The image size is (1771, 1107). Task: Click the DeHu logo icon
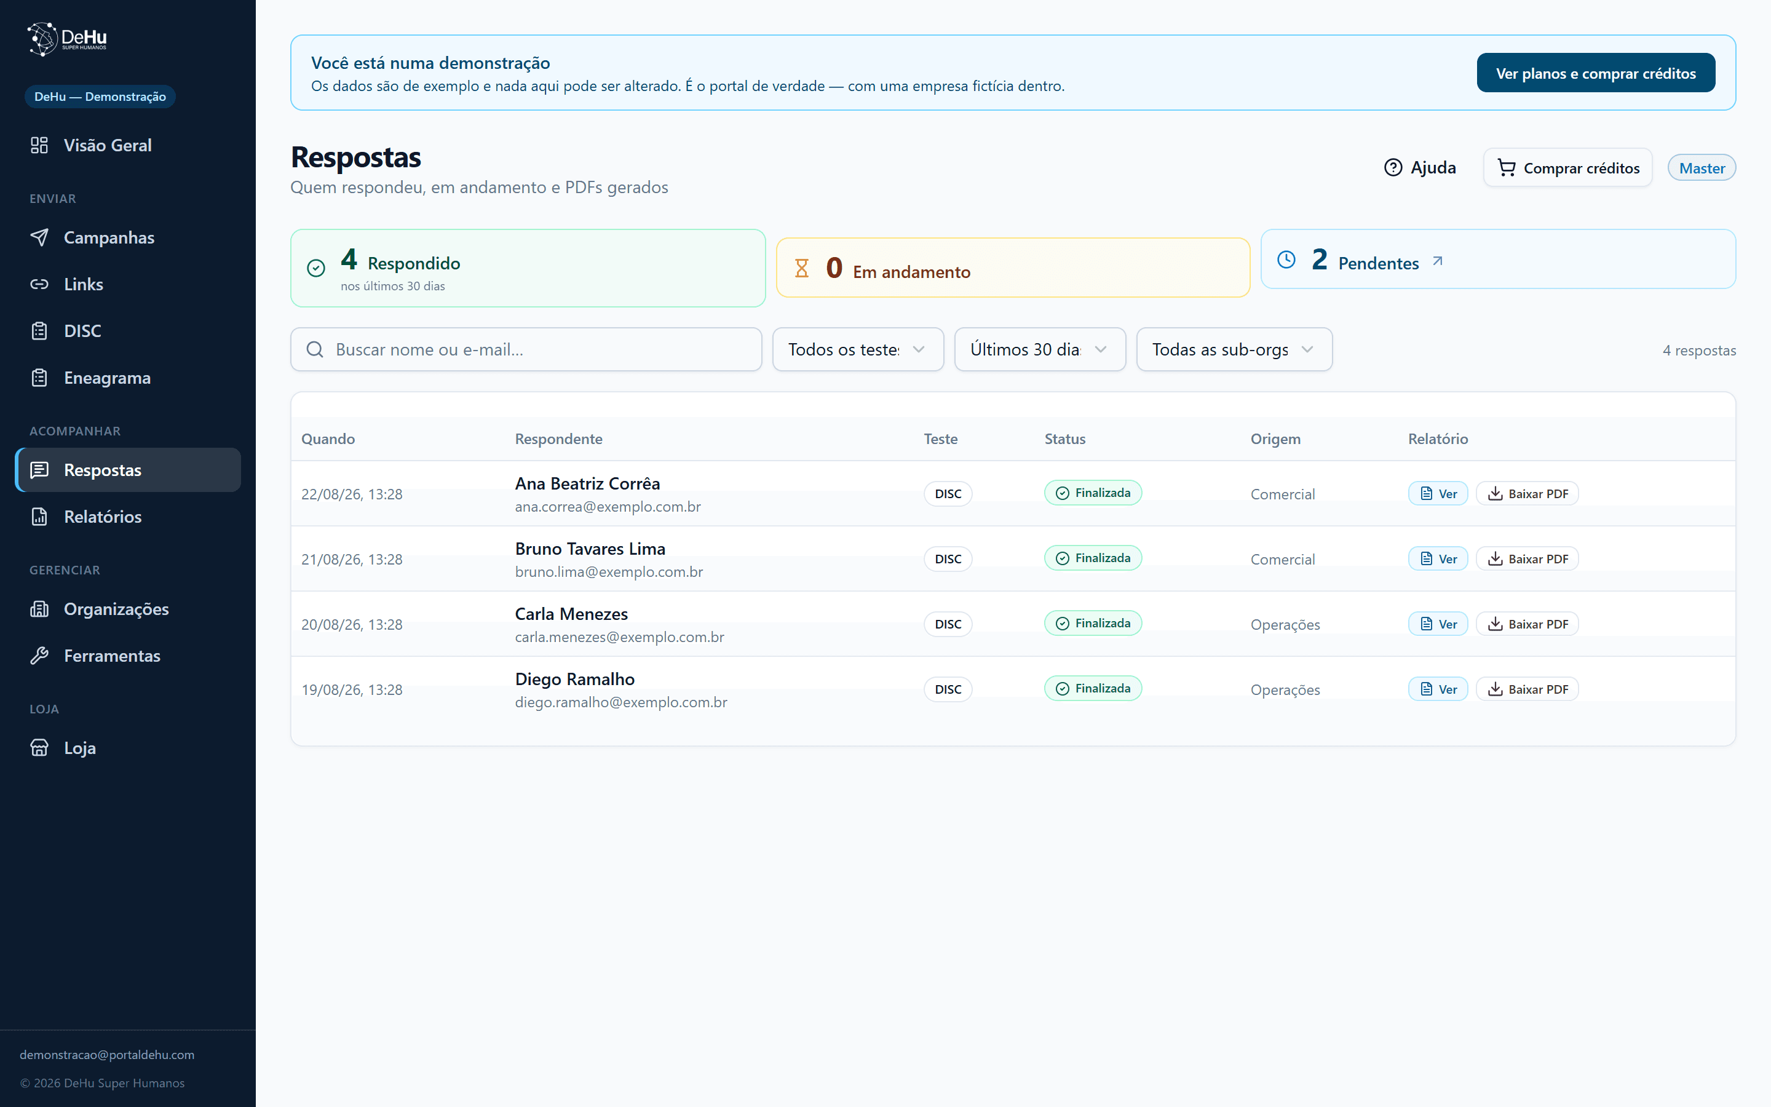42,39
